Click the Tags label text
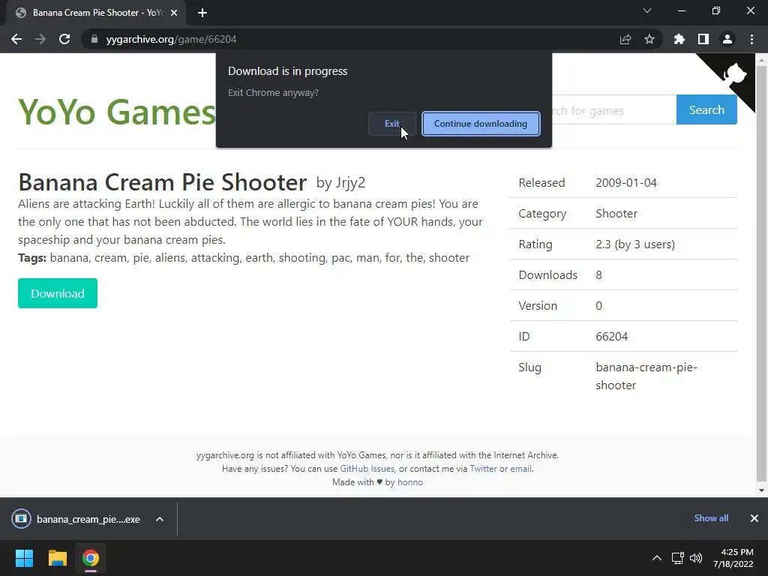Screen dimensions: 768x576 coord(32,258)
